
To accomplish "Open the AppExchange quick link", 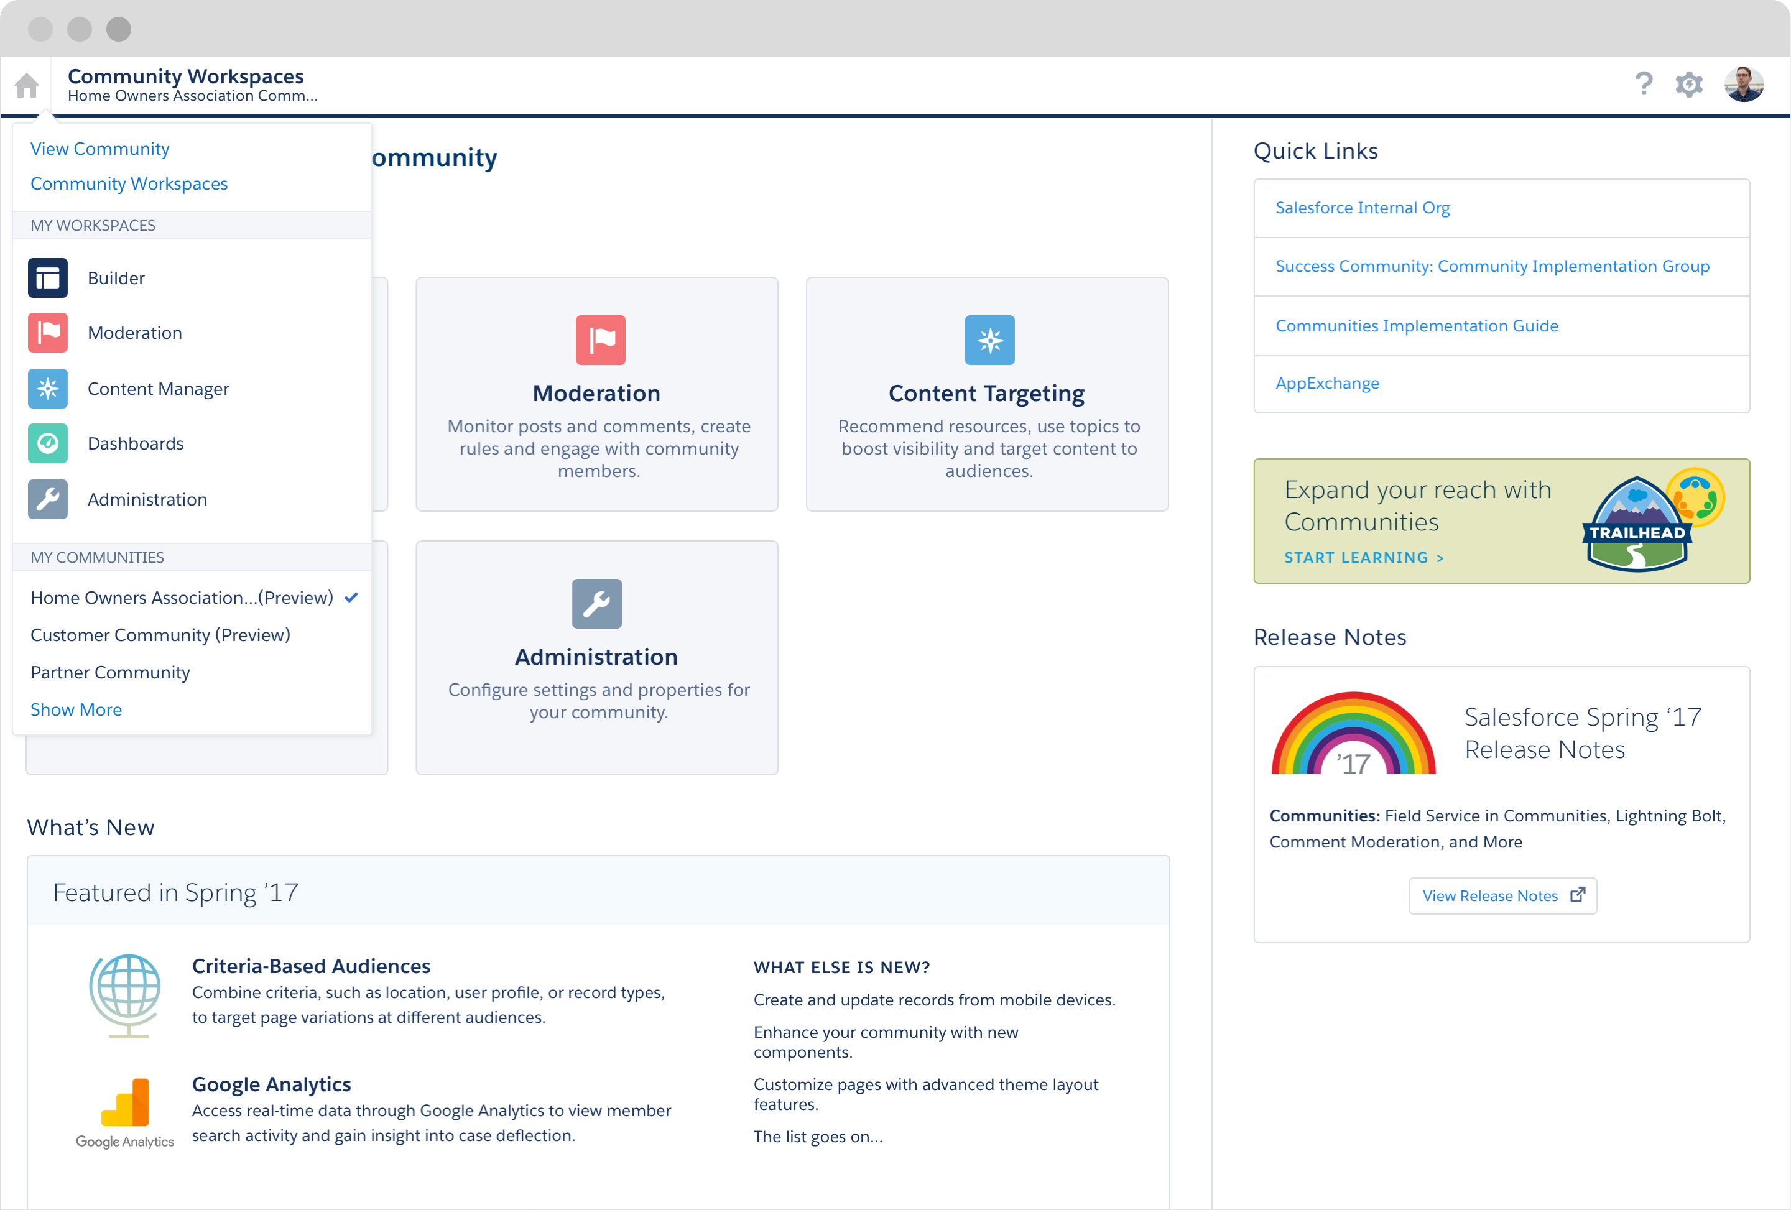I will click(x=1327, y=383).
